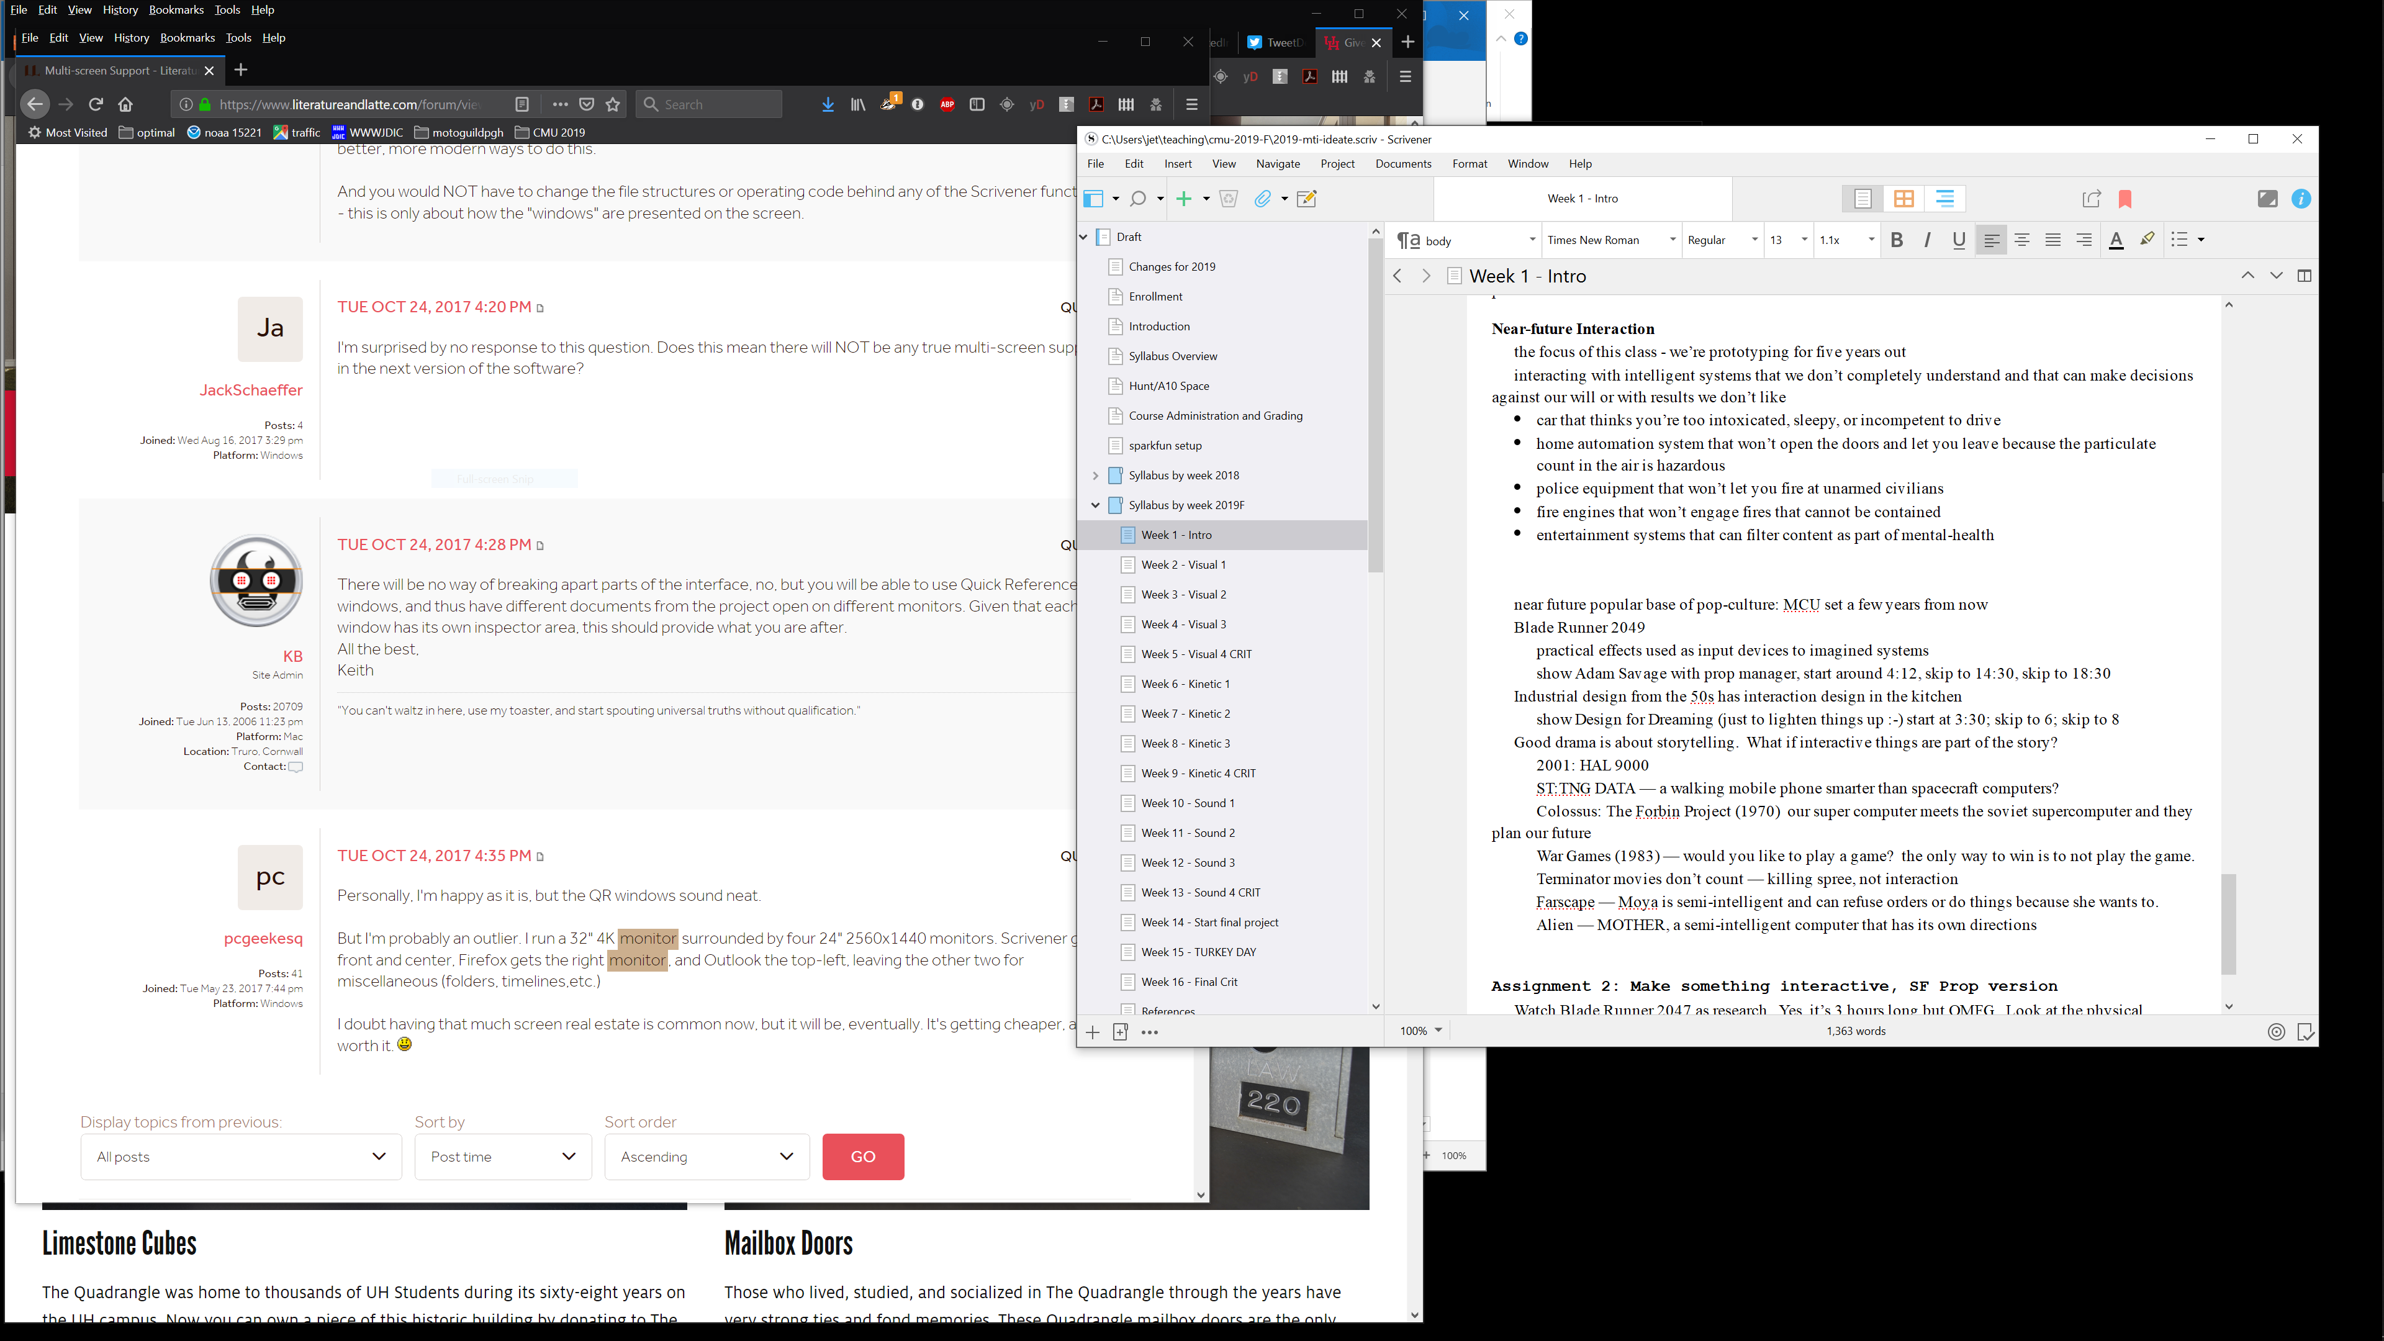The height and width of the screenshot is (1341, 2384).
Task: Bookmark this page with the star icon
Action: (613, 104)
